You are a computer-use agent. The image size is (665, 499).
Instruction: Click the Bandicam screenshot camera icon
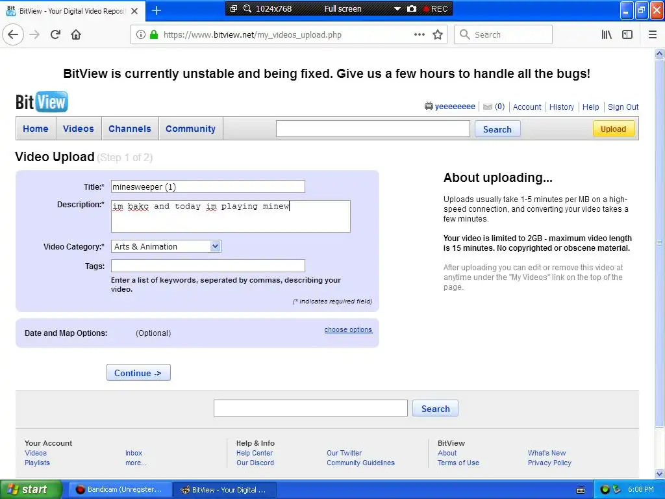411,8
